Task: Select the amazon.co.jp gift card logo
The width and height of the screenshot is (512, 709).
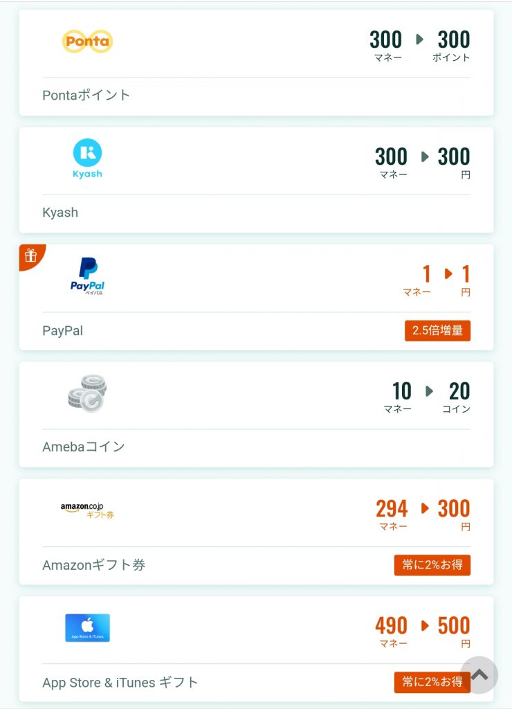Action: (x=87, y=510)
